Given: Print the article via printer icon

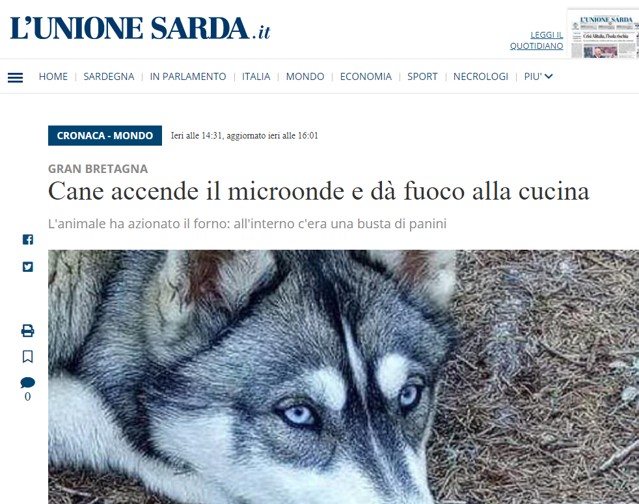Looking at the screenshot, I should pyautogui.click(x=28, y=330).
